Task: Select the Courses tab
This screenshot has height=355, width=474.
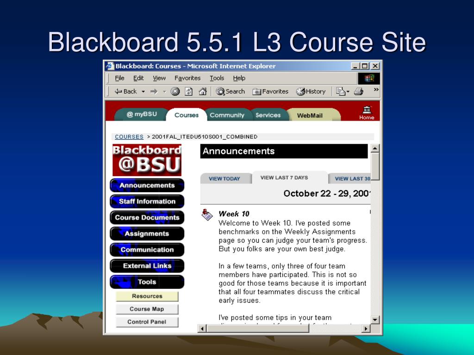Action: coord(187,115)
